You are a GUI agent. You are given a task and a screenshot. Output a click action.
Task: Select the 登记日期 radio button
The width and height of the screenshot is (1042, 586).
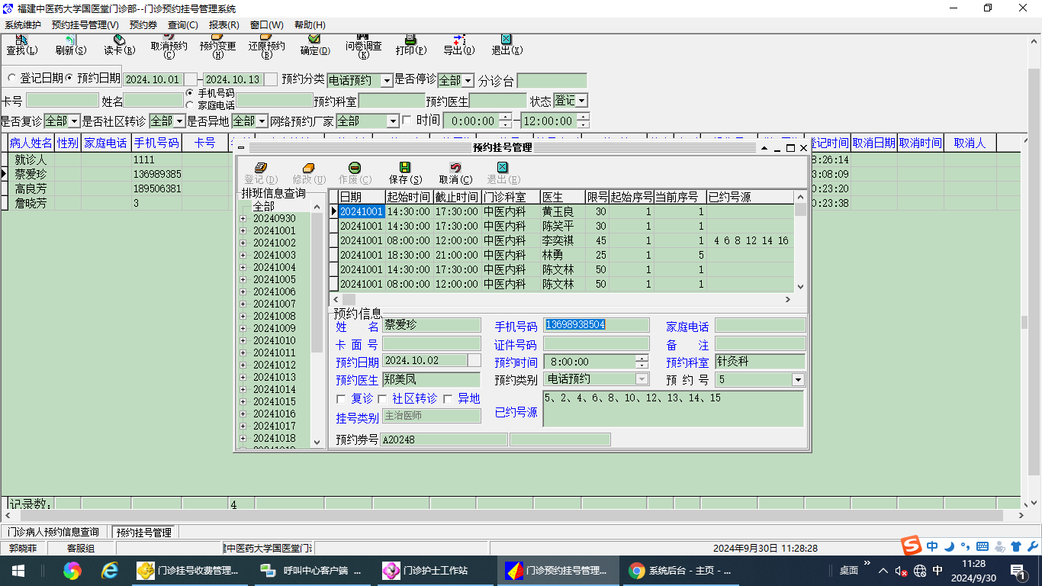coord(11,78)
